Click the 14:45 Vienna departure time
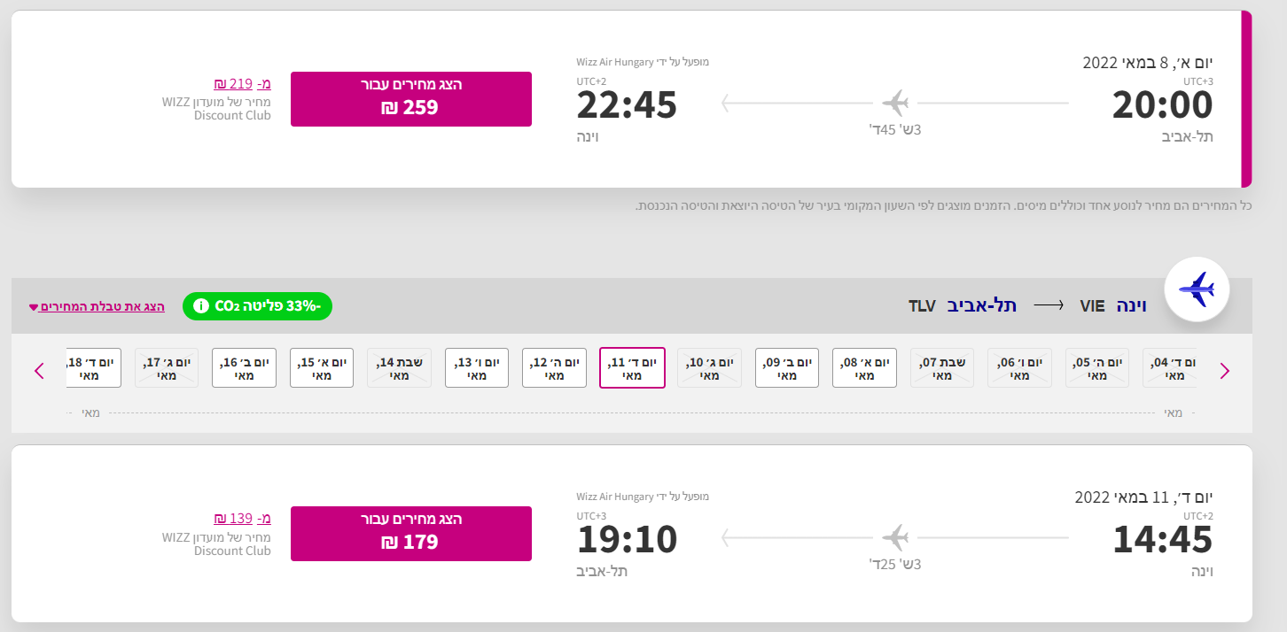 click(x=1162, y=539)
